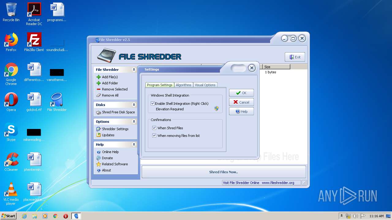
Task: Click the Related Software star icon
Action: point(99,164)
